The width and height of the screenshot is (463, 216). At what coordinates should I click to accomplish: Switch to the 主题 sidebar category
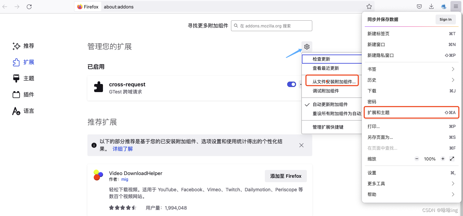[23, 79]
